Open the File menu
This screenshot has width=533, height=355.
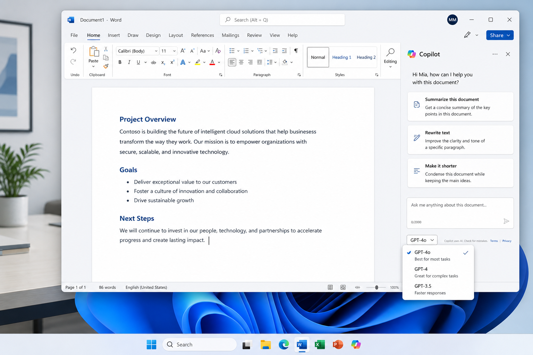coord(74,35)
